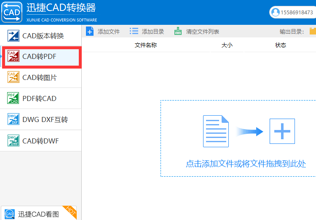Click the red CAD to PDF icon

tap(13, 56)
